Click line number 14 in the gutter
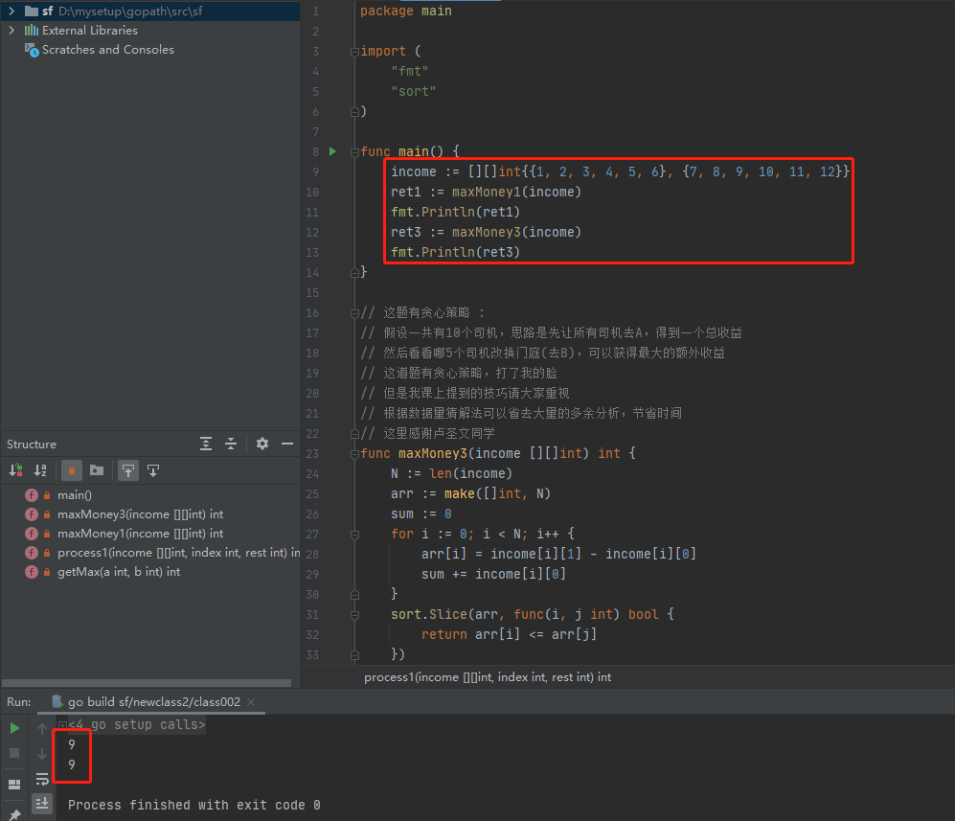Image resolution: width=955 pixels, height=821 pixels. click(x=312, y=272)
